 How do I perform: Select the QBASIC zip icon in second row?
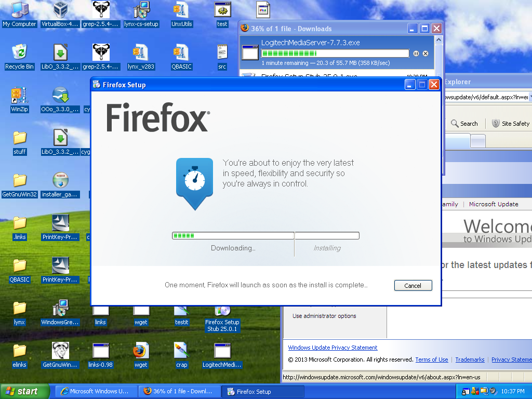click(181, 57)
